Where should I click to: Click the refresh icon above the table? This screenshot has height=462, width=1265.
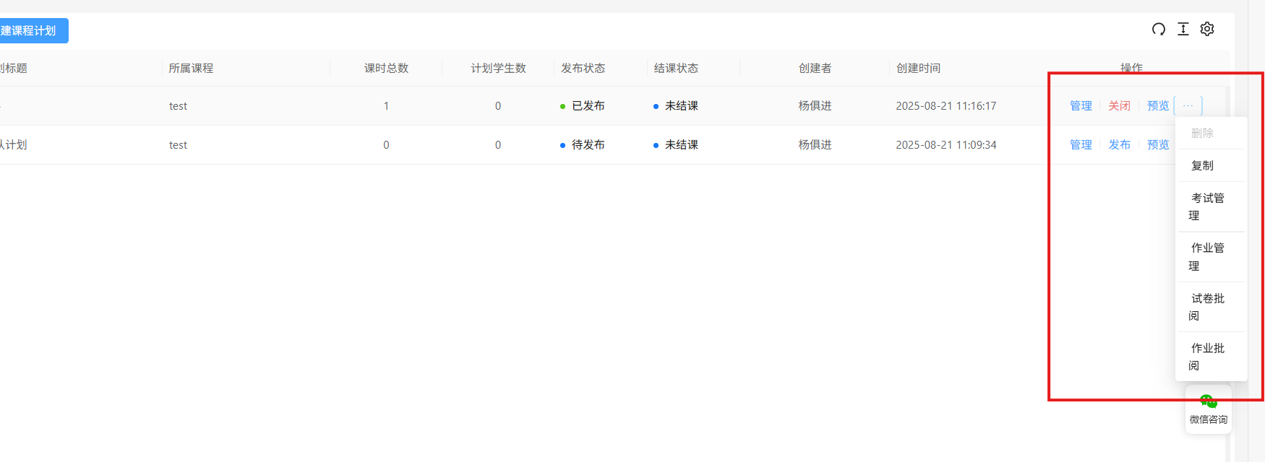pos(1159,29)
